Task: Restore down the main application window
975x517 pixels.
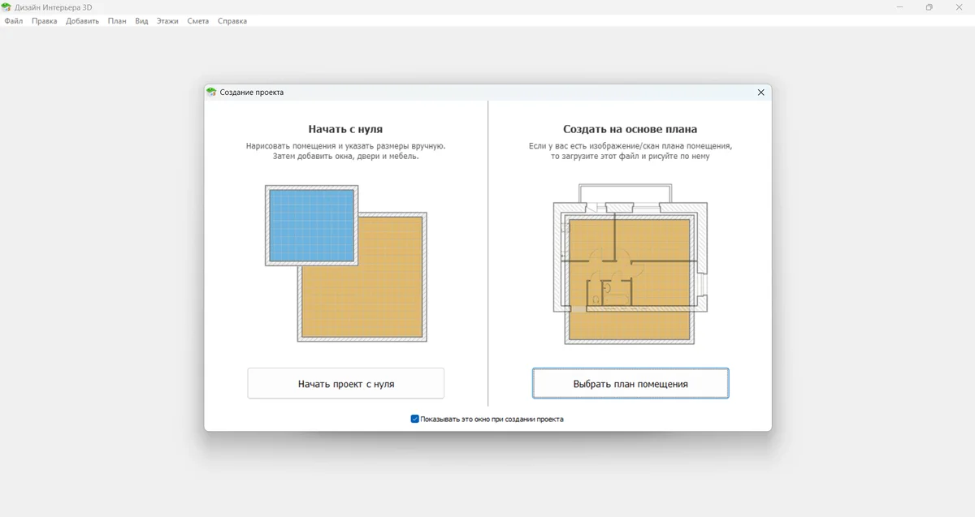Action: coord(929,7)
